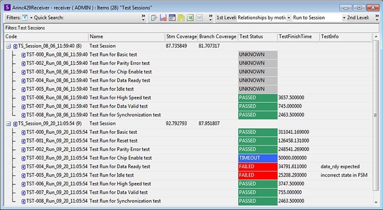Click the 'Filters:Test Sessions' filter bar
Viewport: 383px width, 210px height.
click(x=191, y=28)
